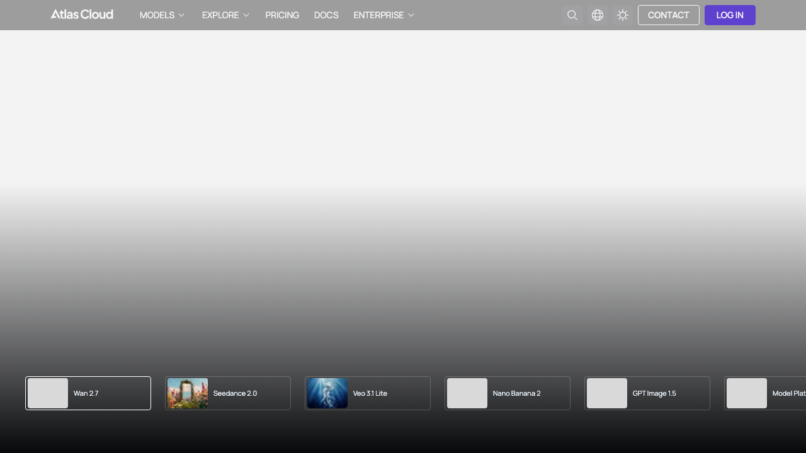Open the search icon in header
The width and height of the screenshot is (806, 453).
[572, 15]
